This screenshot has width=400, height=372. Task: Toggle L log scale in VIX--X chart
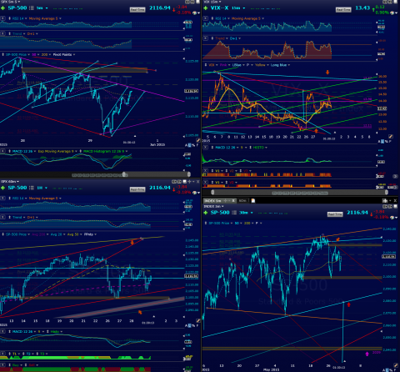[x=383, y=142]
